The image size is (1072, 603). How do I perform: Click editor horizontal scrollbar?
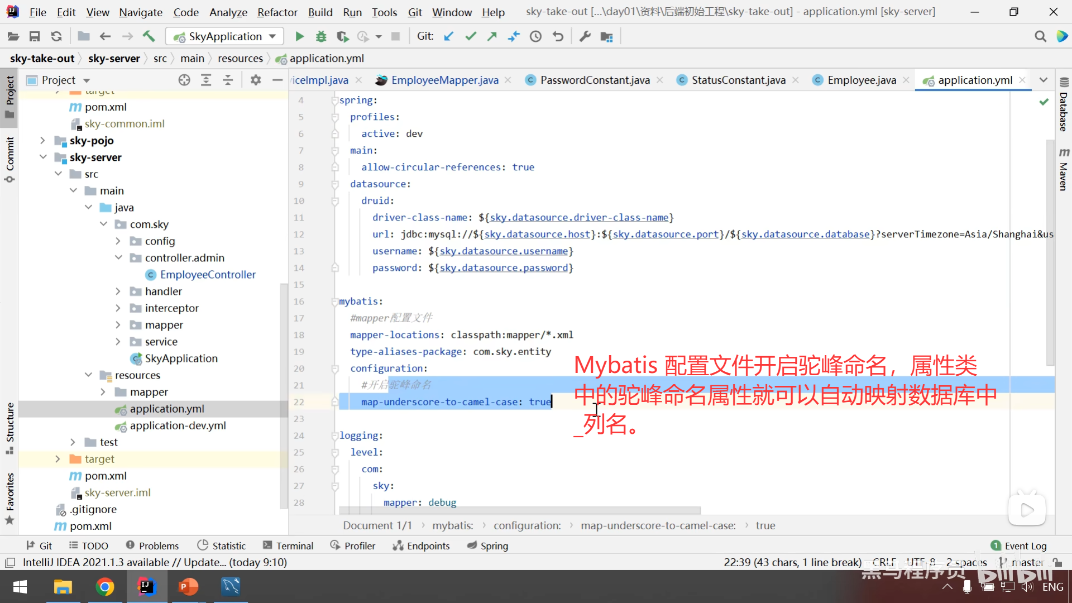pos(519,510)
